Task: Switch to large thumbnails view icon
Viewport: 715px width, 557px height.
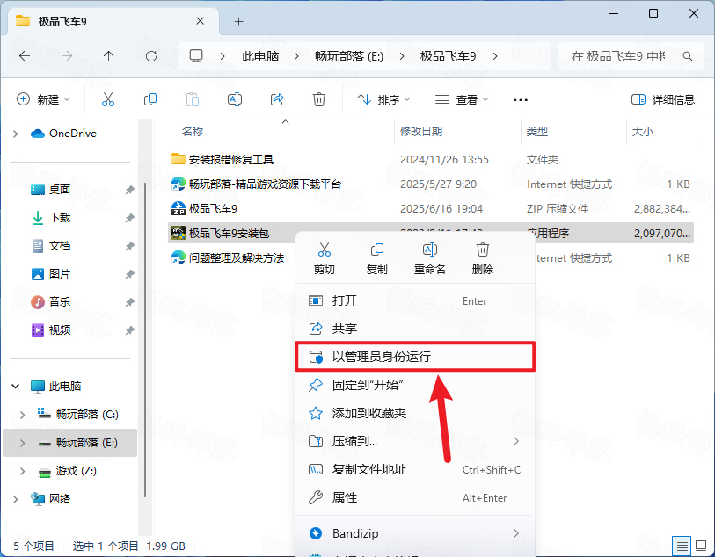Action: 701,546
